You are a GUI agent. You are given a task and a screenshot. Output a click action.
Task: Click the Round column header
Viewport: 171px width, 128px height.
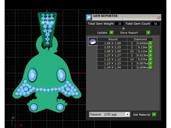tap(112, 39)
